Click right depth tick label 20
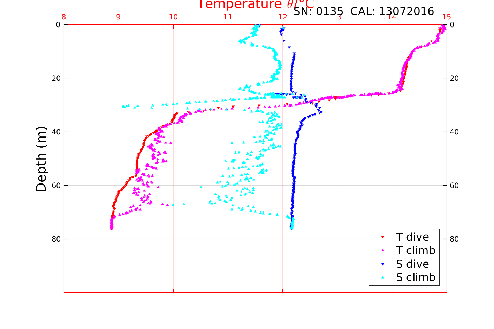The image size is (494, 329). 454,78
